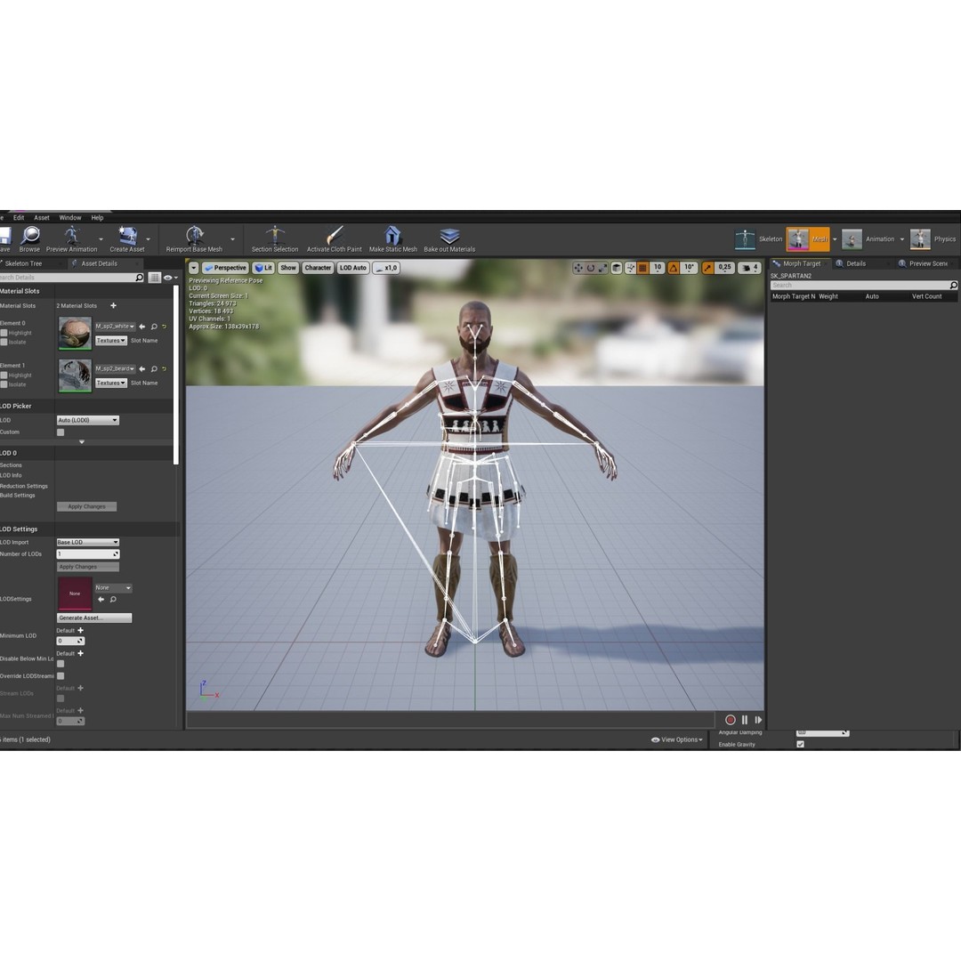Toggle grid snapping orange grid button
961x961 pixels.
click(642, 268)
